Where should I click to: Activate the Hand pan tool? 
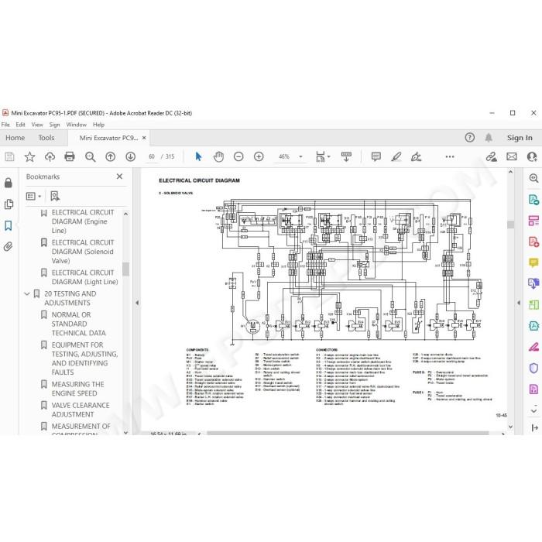[218, 156]
